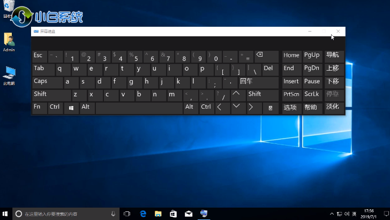Viewport: 390px width, 220px height.
Task: Minimize the on-screen keyboard window
Action: [310, 32]
